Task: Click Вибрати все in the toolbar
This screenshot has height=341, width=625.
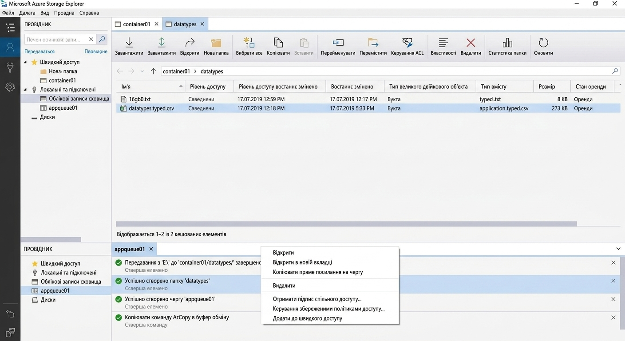Action: (x=249, y=46)
